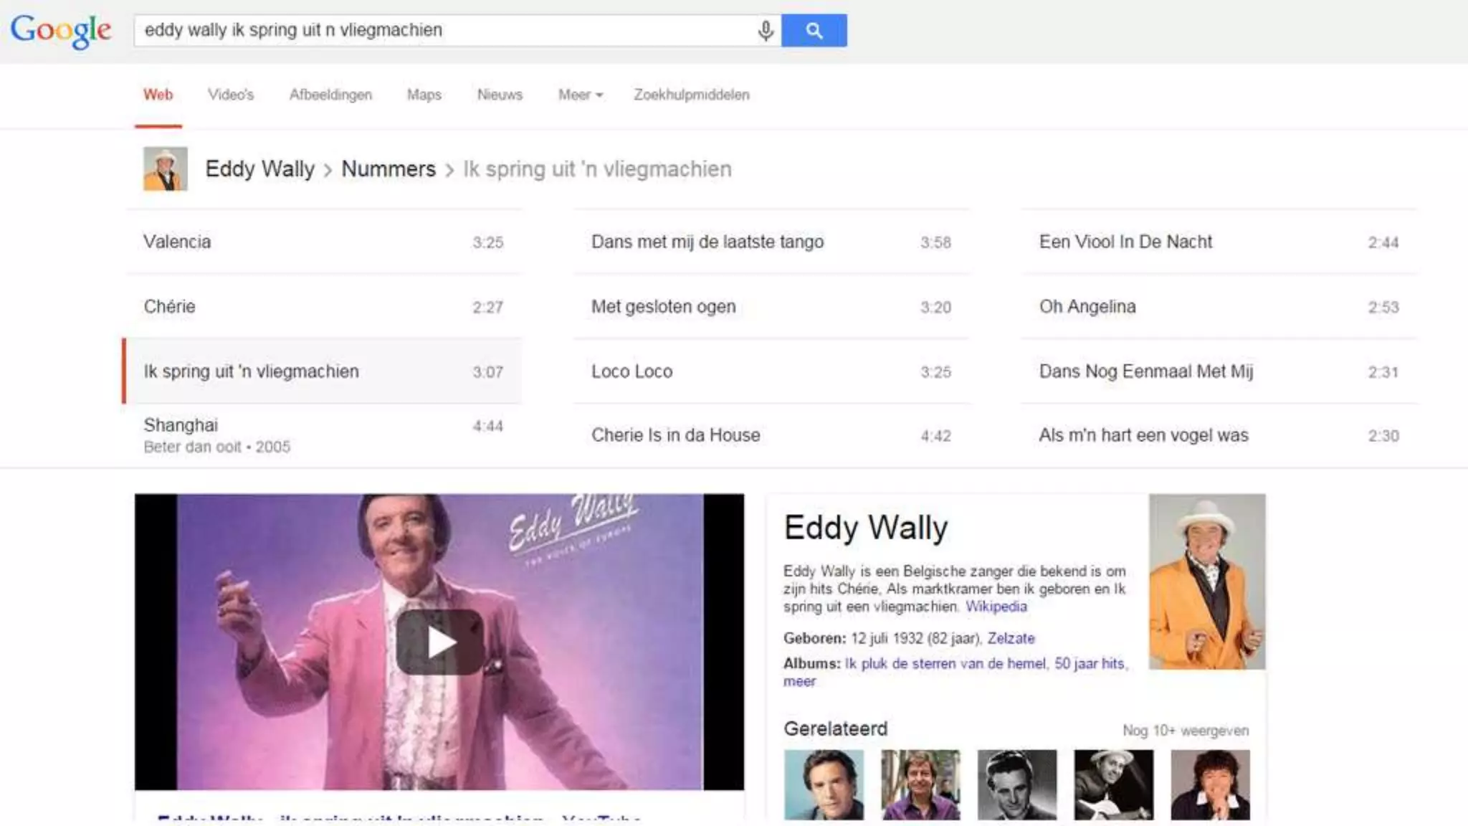1468x826 pixels.
Task: Select the song Loco Loco
Action: tap(771, 371)
